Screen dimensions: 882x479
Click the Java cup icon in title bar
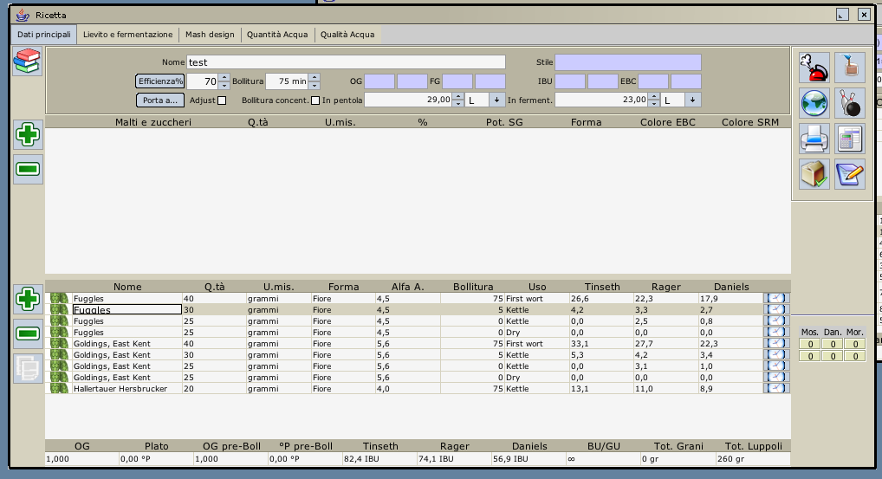tap(23, 15)
